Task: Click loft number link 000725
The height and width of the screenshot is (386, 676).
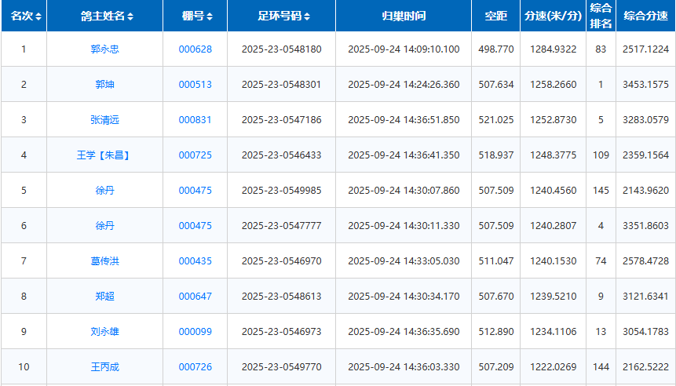Action: click(195, 155)
